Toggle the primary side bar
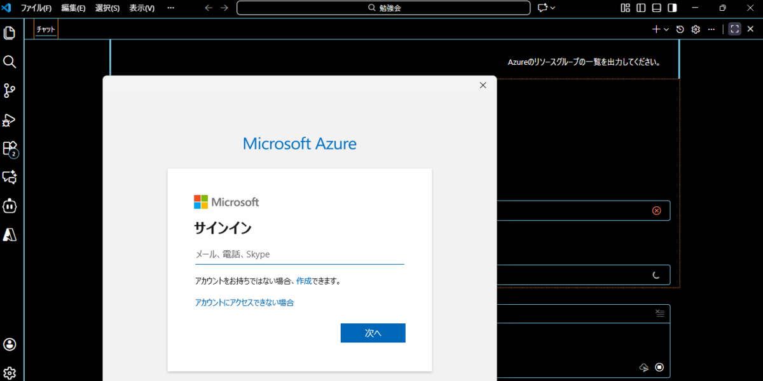 [x=641, y=8]
